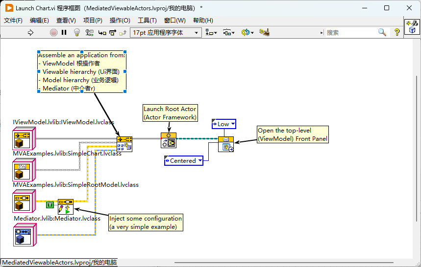Click the Step Into button
The image size is (421, 267).
[x=102, y=33]
